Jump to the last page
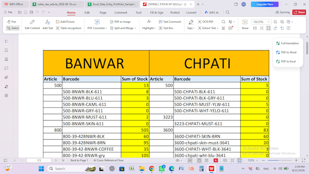This screenshot has height=174, width=309. pos(63,160)
